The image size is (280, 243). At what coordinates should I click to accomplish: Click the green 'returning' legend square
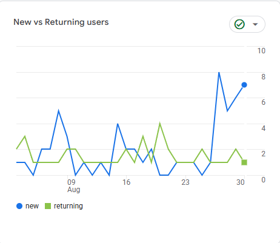[x=48, y=206]
